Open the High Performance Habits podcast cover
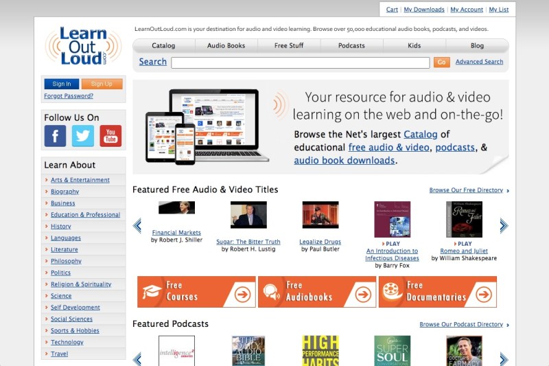The height and width of the screenshot is (366, 549). (320, 351)
